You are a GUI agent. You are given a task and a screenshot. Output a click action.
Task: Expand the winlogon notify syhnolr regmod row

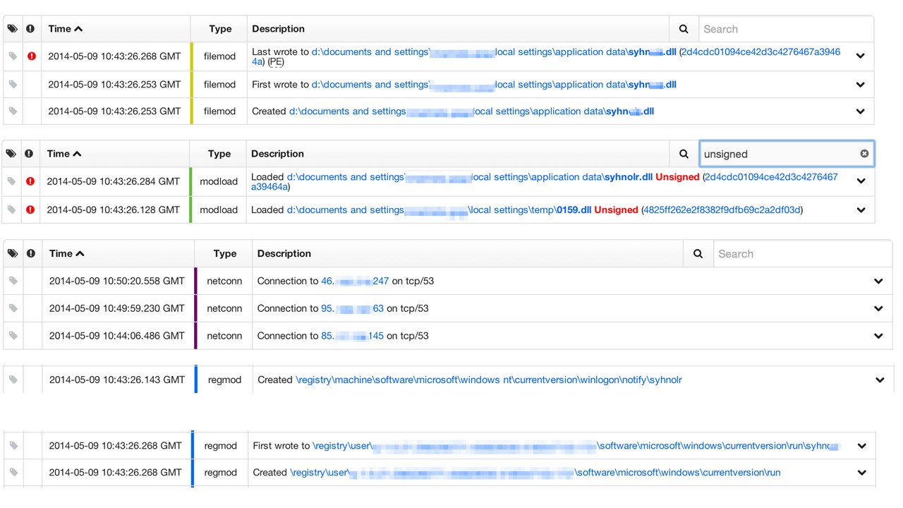[x=880, y=380]
